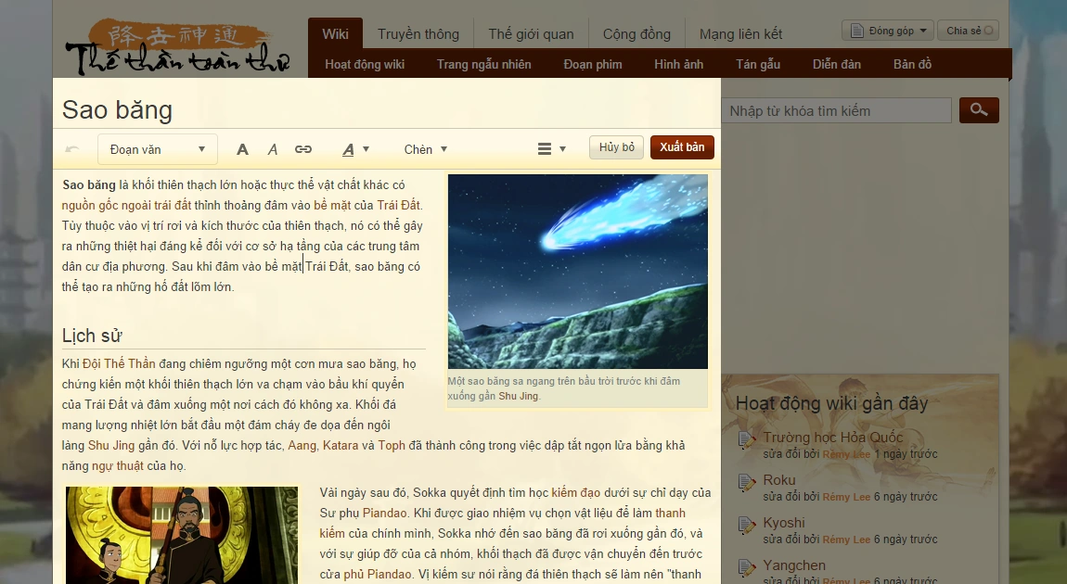Open the Đóng góp contribute dropdown
Image resolution: width=1067 pixels, height=584 pixels.
(x=888, y=31)
